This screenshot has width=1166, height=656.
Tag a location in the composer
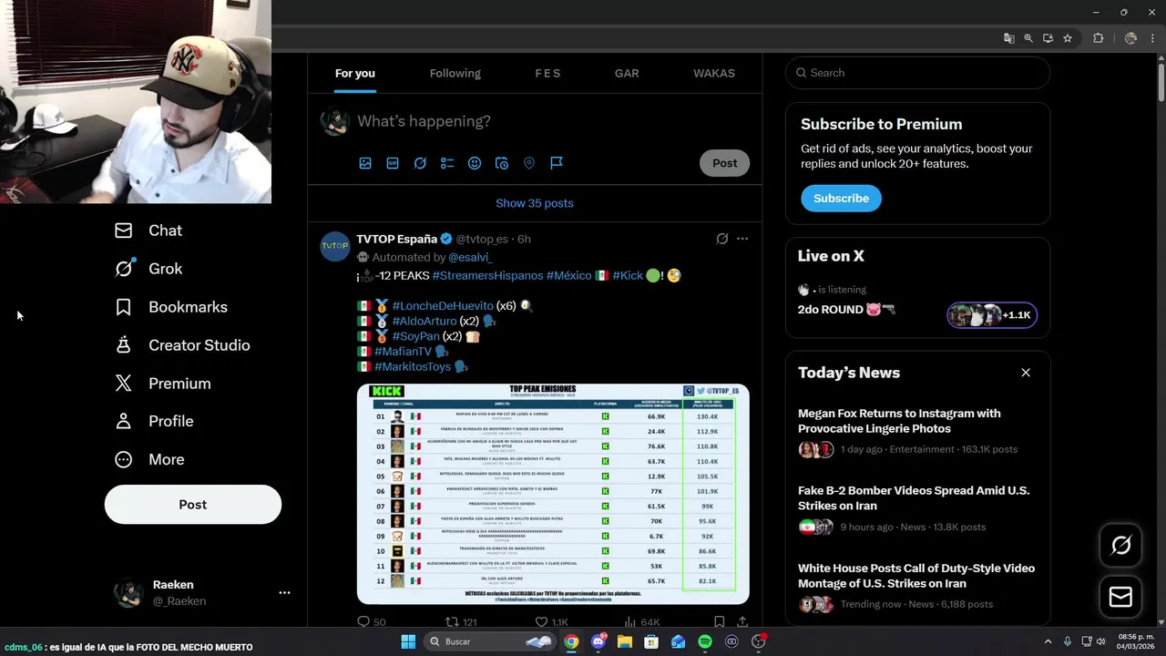click(529, 163)
